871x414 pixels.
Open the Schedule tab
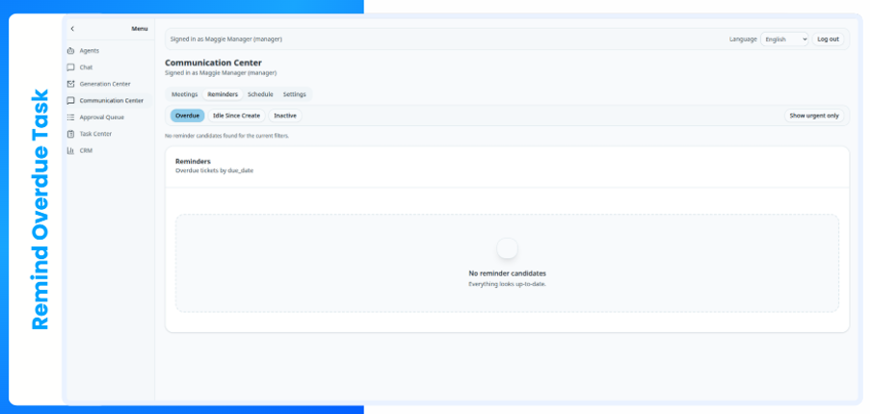[x=260, y=94]
